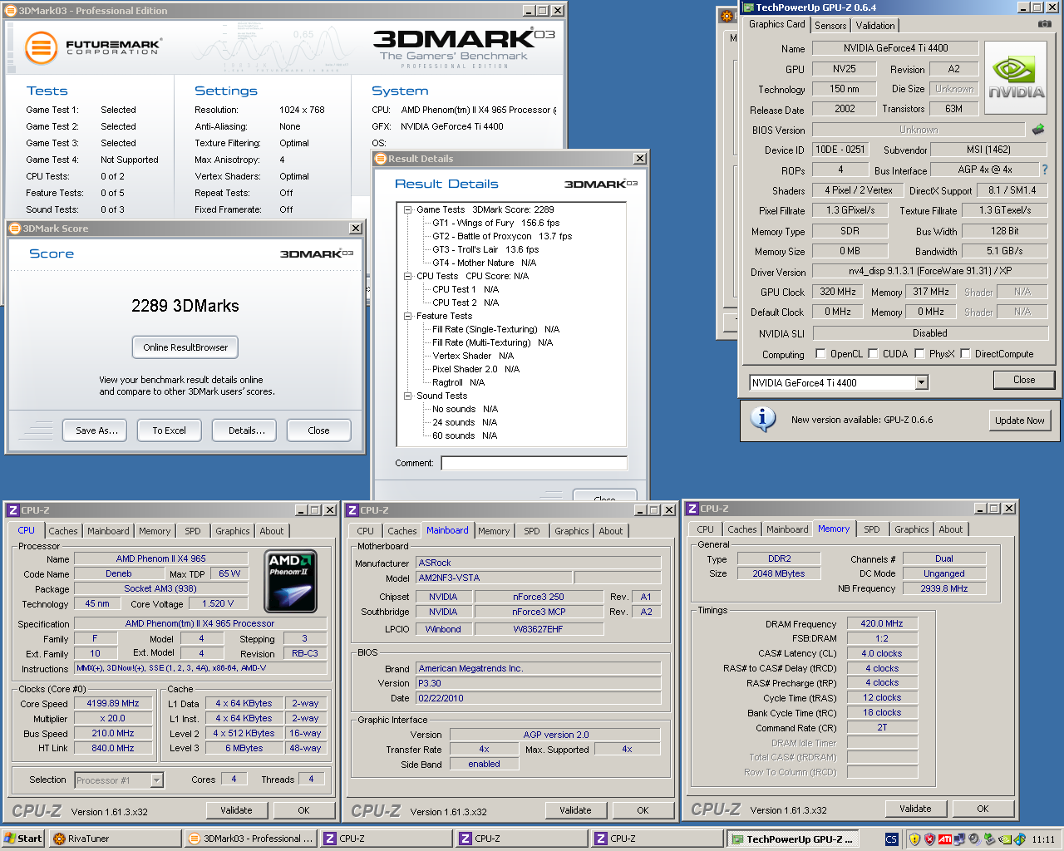Enable the OpenCL checkbox

[821, 353]
